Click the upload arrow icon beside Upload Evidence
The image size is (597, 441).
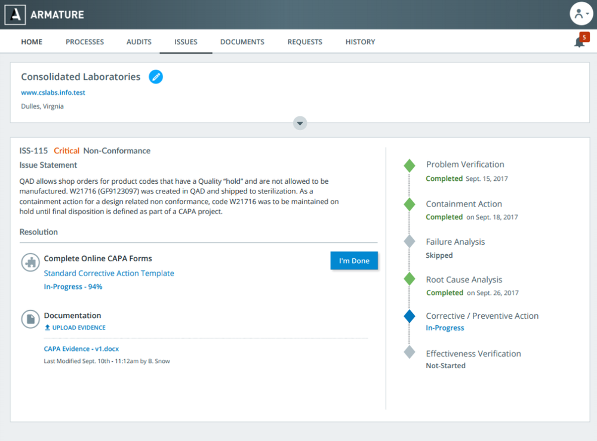pyautogui.click(x=48, y=328)
